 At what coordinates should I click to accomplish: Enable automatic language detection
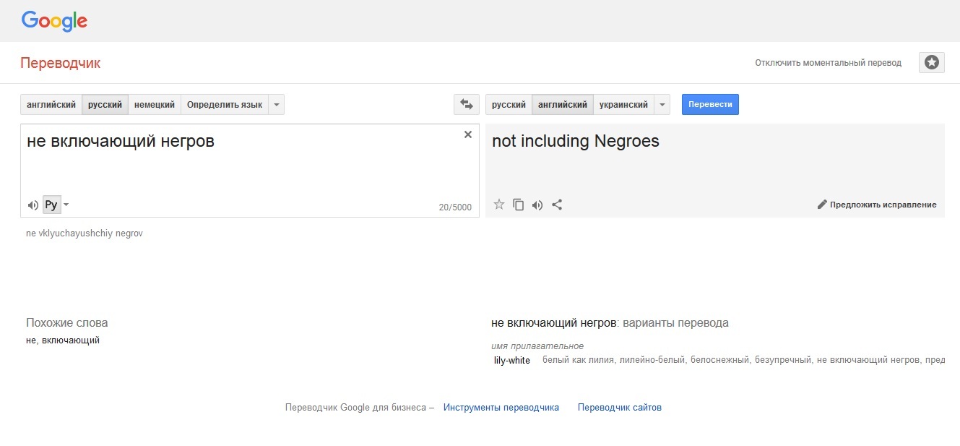pos(224,105)
